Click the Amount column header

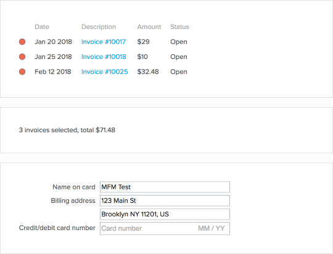(149, 26)
